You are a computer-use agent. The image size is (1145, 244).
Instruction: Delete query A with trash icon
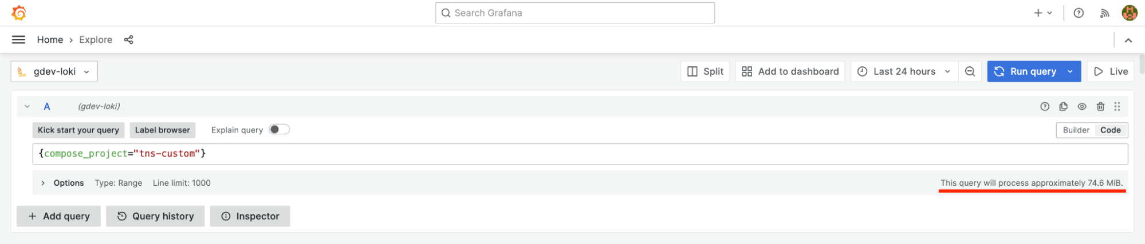(1100, 106)
